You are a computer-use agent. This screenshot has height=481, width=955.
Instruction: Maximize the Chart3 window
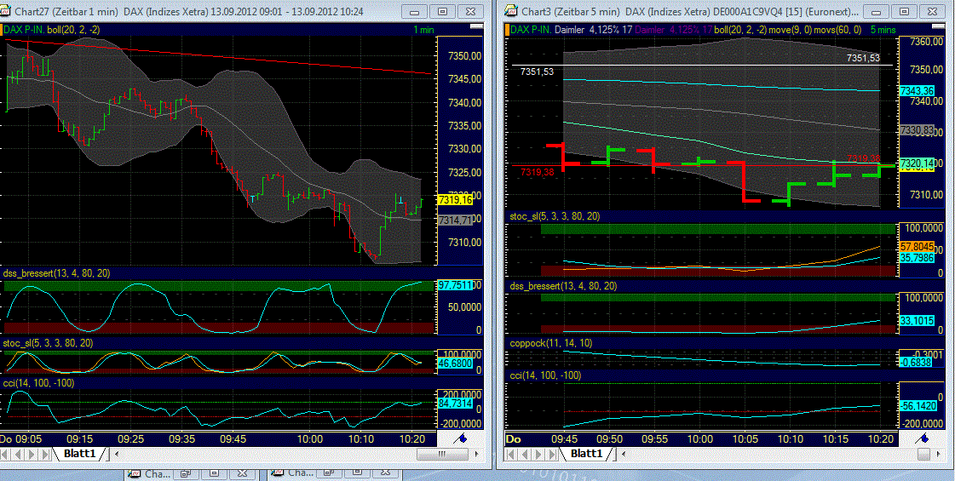point(905,12)
